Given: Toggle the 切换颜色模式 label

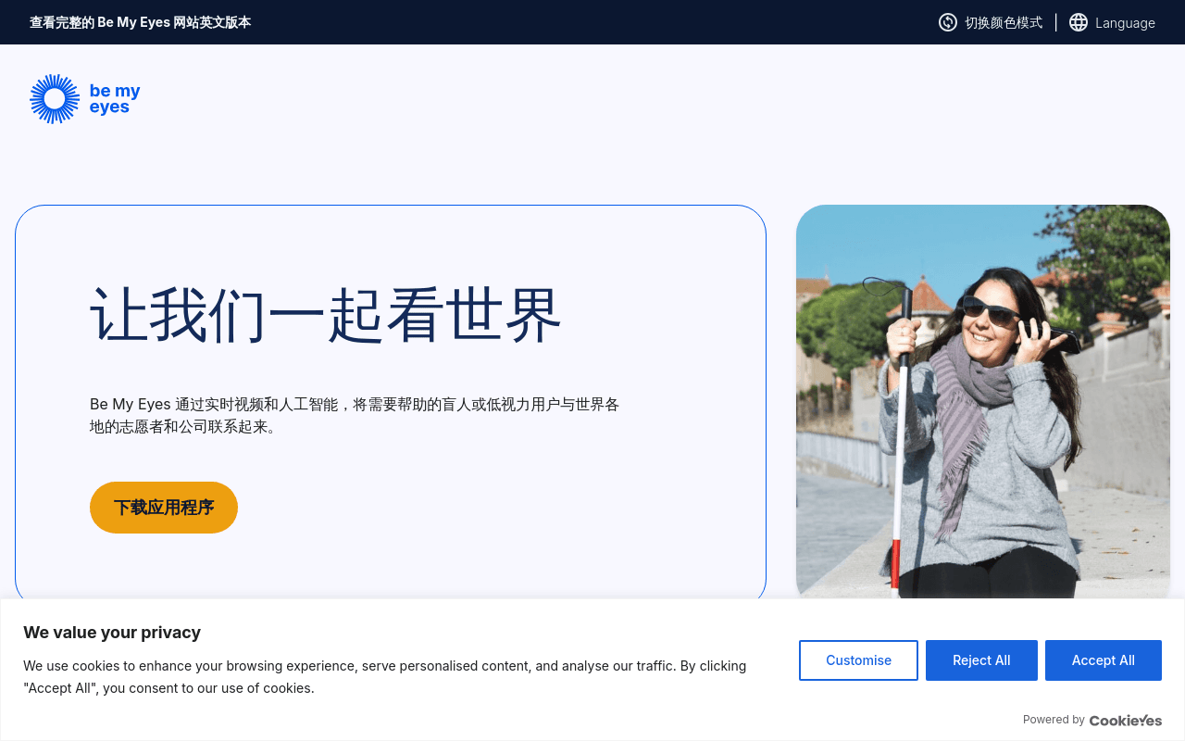Looking at the screenshot, I should click(x=1004, y=22).
